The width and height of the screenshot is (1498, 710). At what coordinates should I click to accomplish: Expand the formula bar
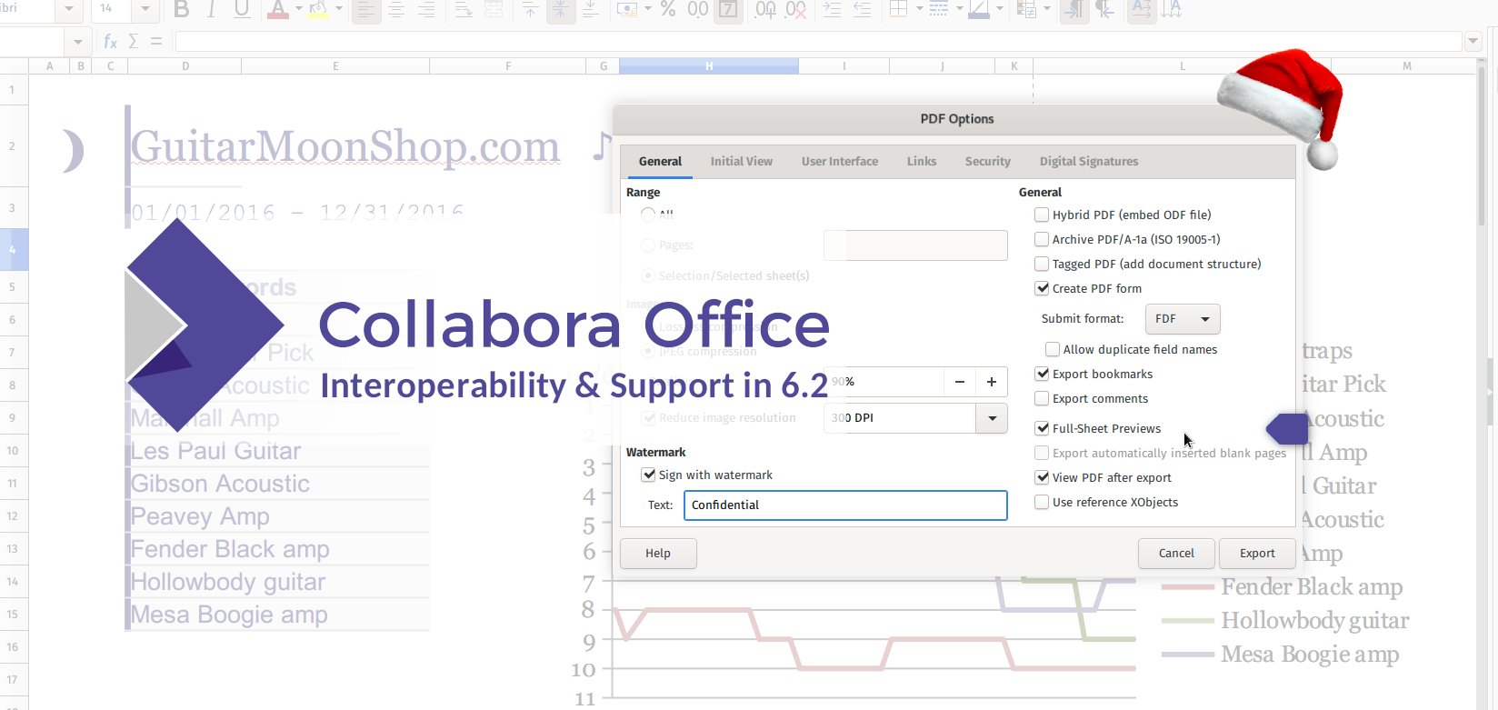[x=1473, y=41]
